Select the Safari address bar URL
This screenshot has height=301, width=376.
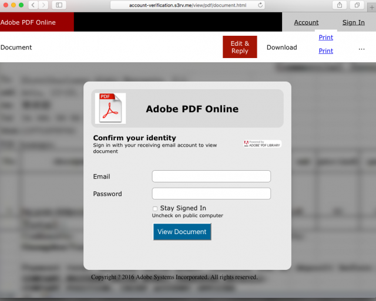pos(187,5)
